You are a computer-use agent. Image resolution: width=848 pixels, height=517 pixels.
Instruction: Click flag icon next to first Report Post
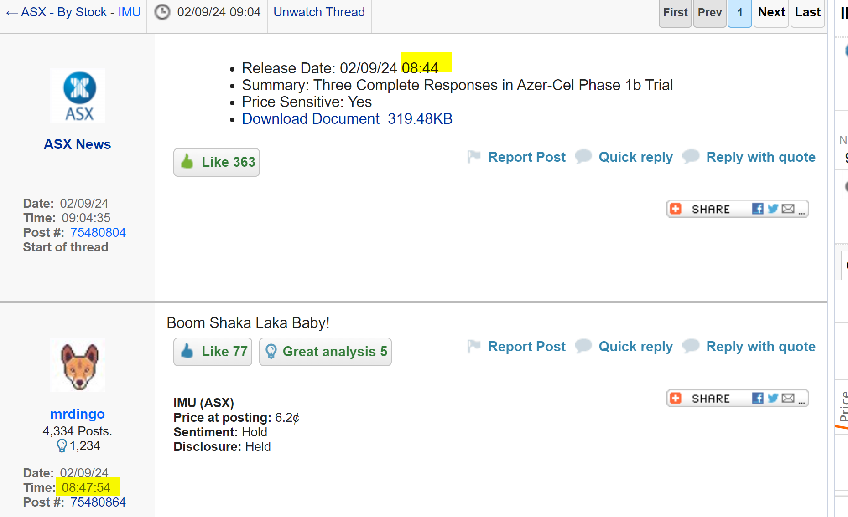pyautogui.click(x=474, y=157)
